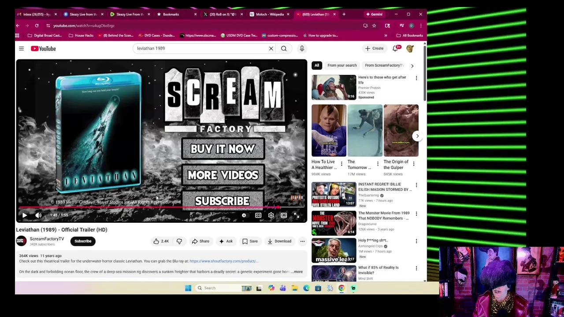Open options for Billie Eilish video
The height and width of the screenshot is (317, 564).
[416, 185]
